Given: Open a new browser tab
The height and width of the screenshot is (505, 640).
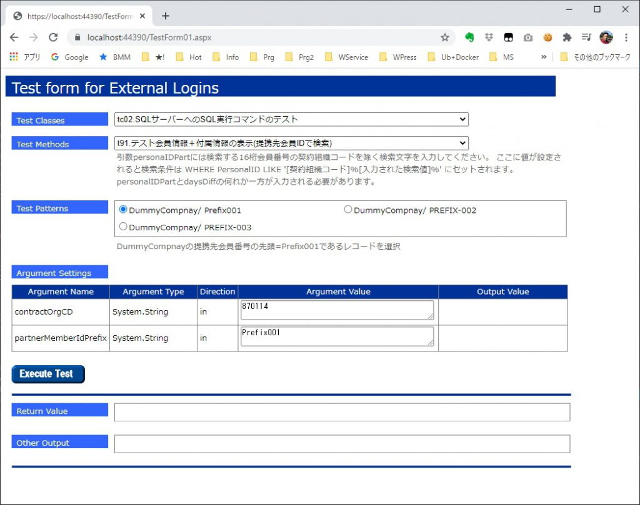Looking at the screenshot, I should click(x=165, y=16).
